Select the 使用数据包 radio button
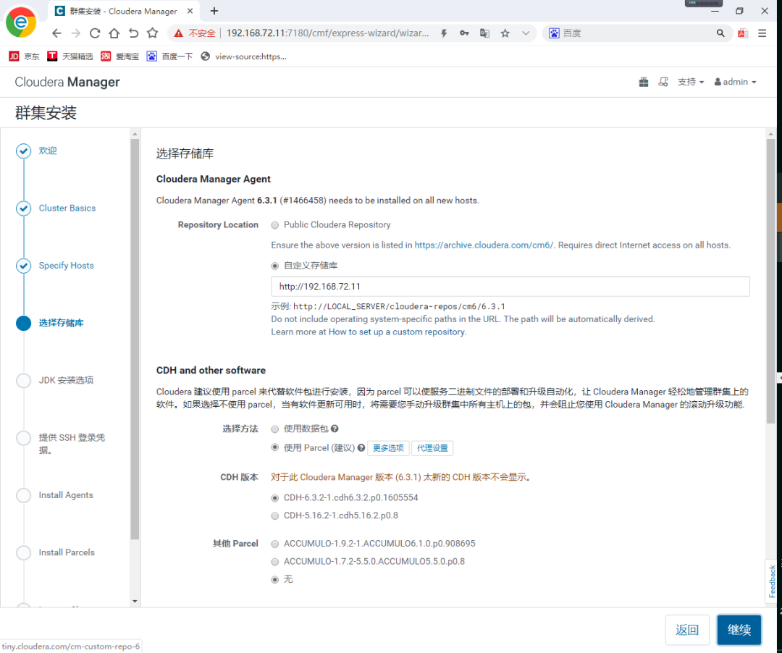Viewport: 782px width, 653px height. [275, 429]
